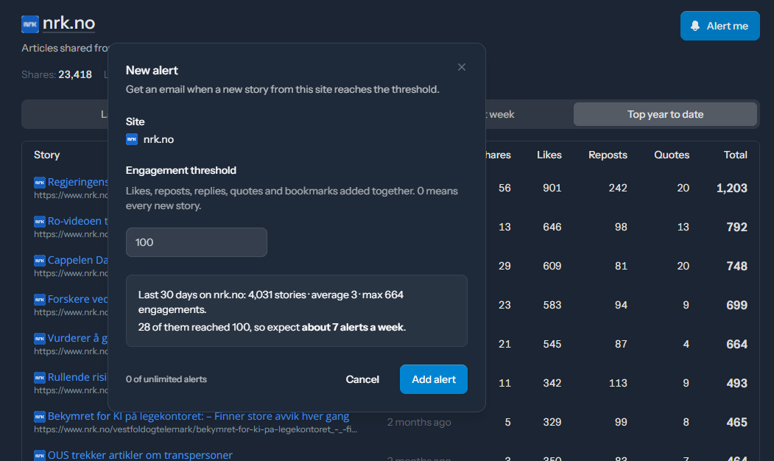Open the Regjeringens story link
This screenshot has height=461, width=774.
[x=77, y=182]
